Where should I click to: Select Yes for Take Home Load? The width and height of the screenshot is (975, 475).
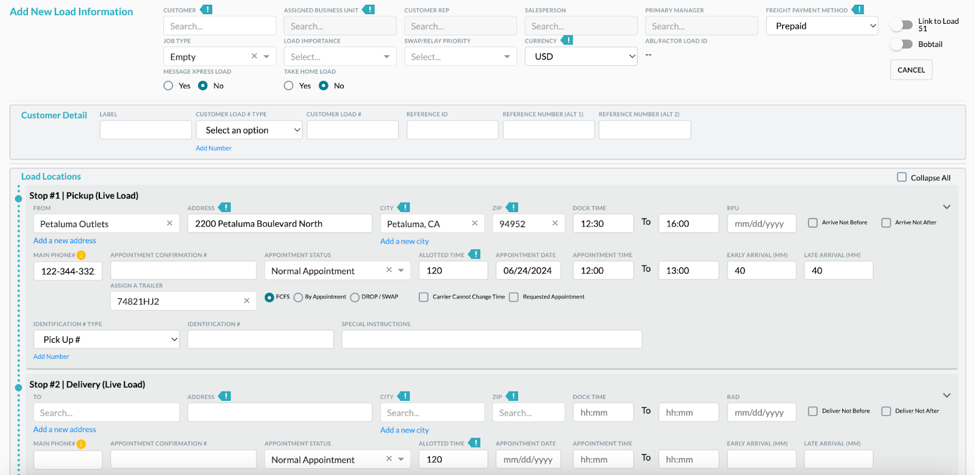pos(289,86)
